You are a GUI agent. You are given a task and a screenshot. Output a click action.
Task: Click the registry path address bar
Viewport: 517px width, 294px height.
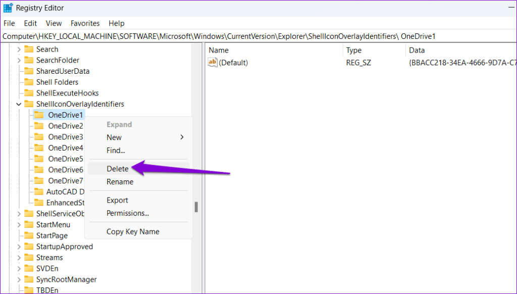point(258,36)
